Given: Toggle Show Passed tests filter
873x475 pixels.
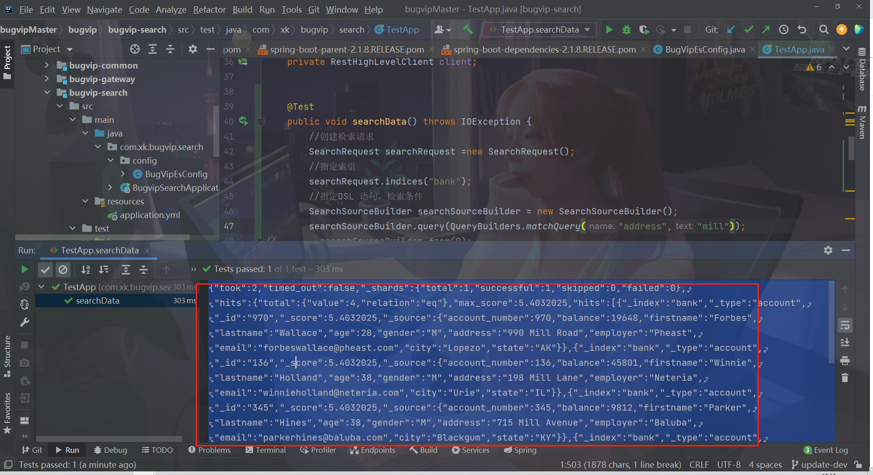Looking at the screenshot, I should point(45,269).
